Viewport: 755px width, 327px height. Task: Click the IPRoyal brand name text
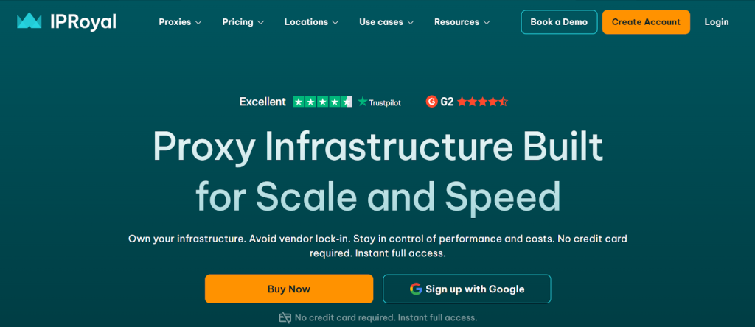(x=83, y=21)
